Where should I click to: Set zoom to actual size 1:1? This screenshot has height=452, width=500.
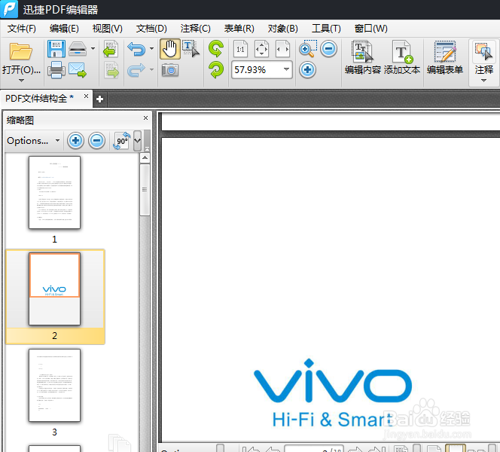pyautogui.click(x=240, y=49)
